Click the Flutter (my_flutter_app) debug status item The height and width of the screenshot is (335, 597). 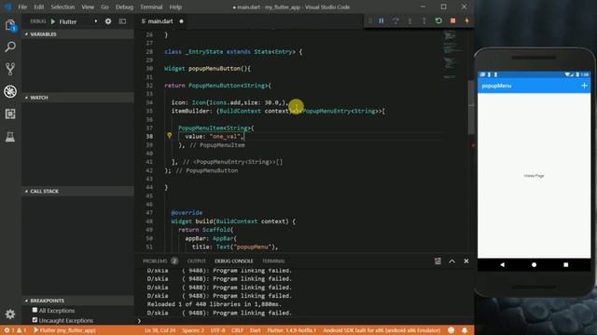(64, 330)
